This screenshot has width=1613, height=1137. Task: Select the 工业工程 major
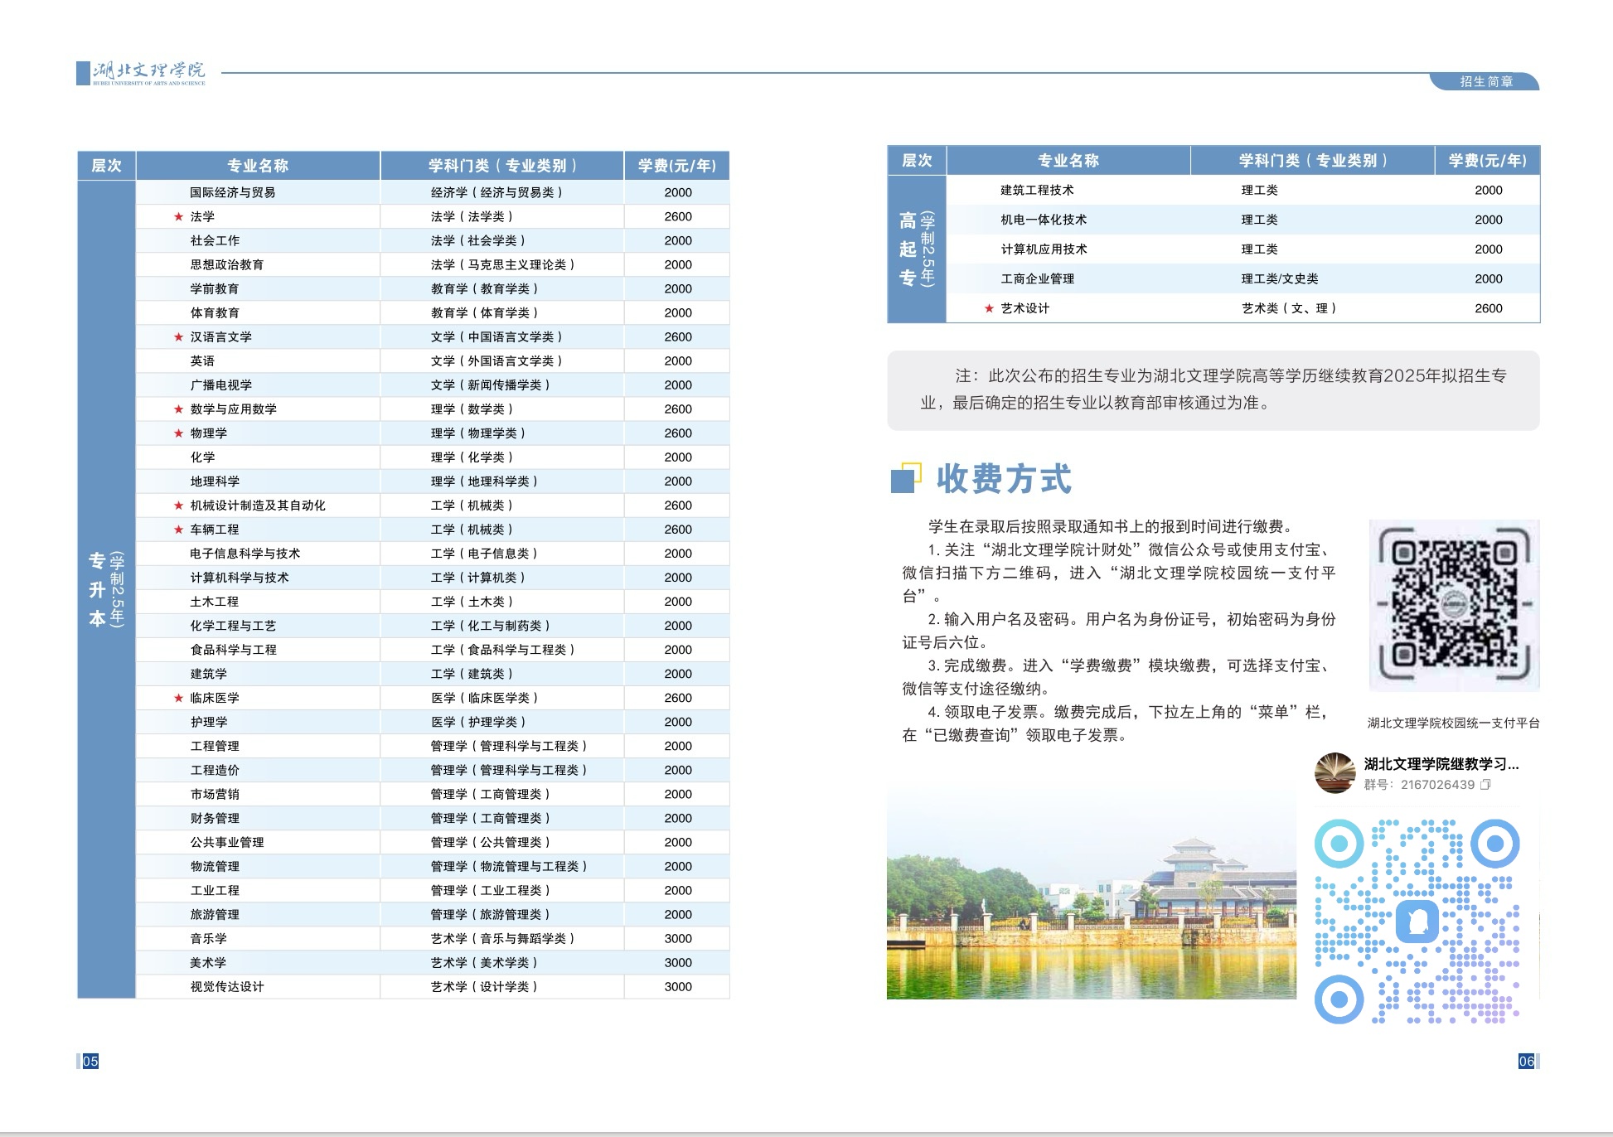point(215,890)
